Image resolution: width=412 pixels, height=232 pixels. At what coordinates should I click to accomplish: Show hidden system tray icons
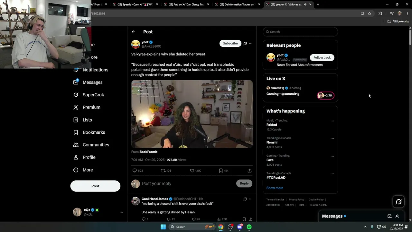pyautogui.click(x=365, y=227)
